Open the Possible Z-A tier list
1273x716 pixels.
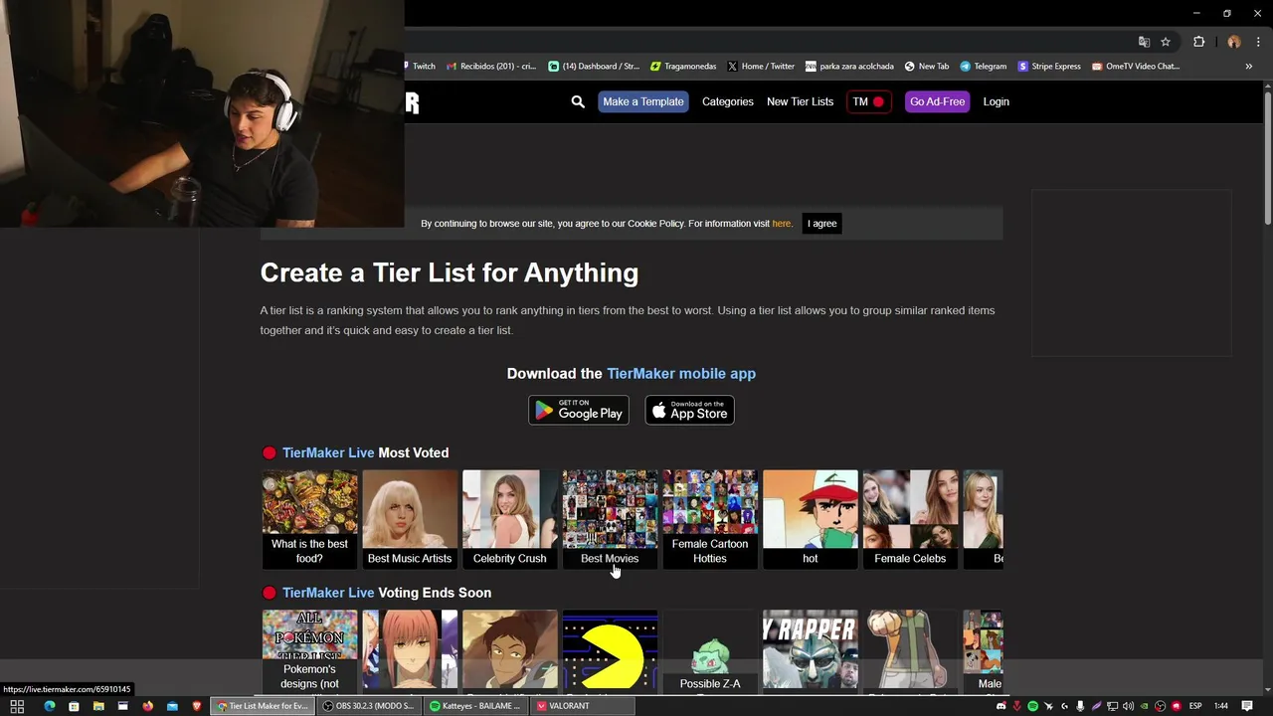[x=710, y=651]
